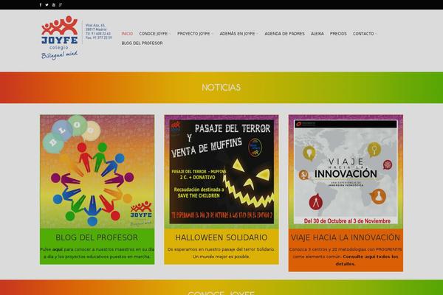Open the PROYECTO JOYFE menu
Viewport: 443px width, 295px height.
coord(195,34)
